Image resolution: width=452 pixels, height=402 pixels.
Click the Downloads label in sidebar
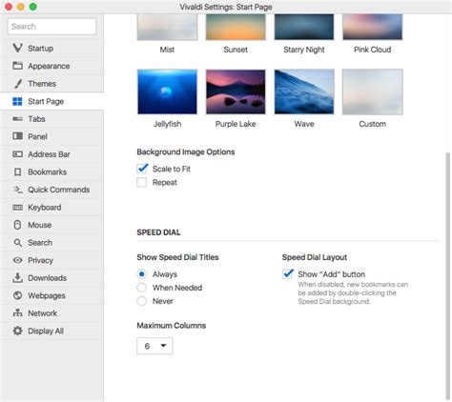48,278
